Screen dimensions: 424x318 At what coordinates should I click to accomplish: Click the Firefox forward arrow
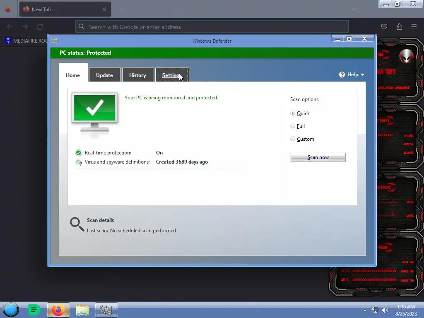[25, 27]
